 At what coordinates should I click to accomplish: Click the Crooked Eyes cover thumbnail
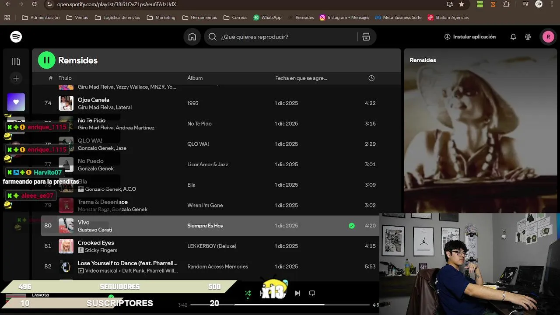[x=66, y=246]
